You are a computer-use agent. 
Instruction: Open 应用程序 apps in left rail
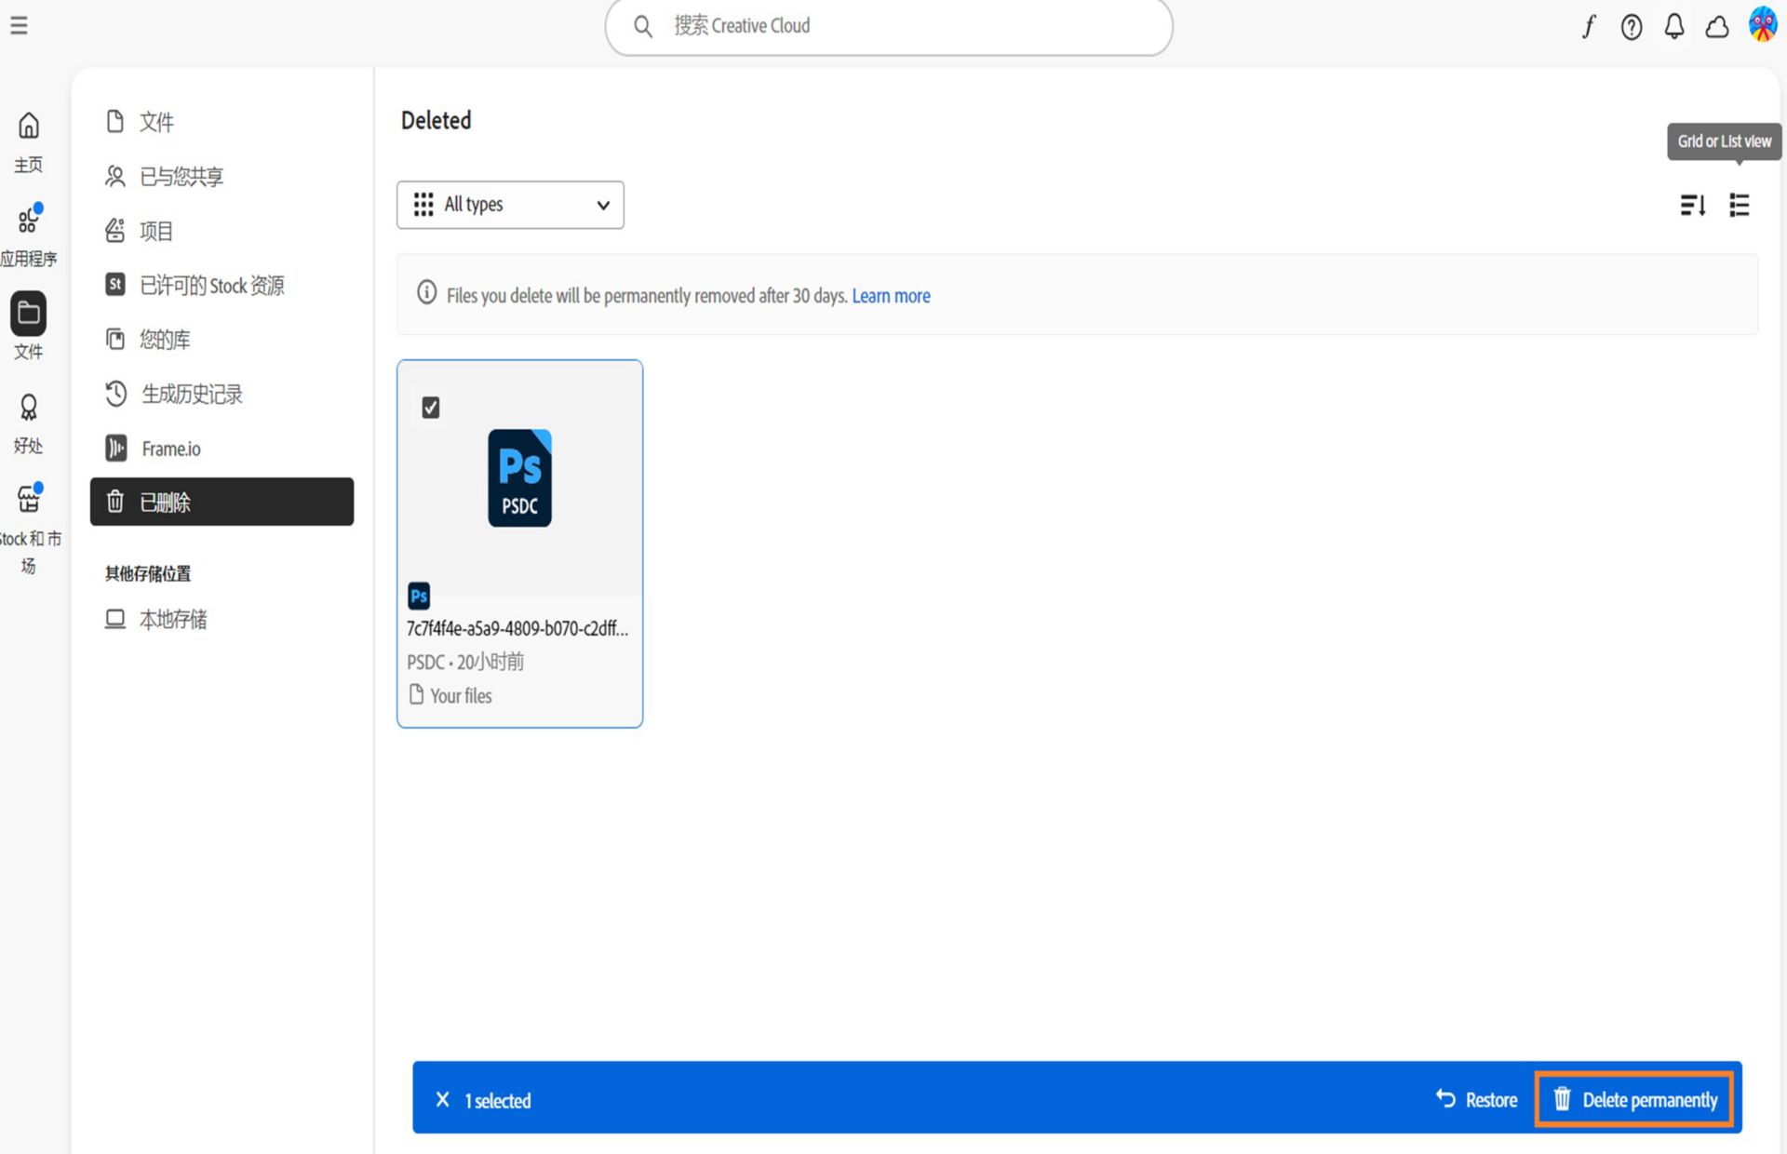(29, 235)
